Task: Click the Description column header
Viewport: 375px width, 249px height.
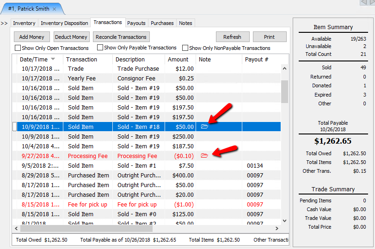Action: coord(138,59)
